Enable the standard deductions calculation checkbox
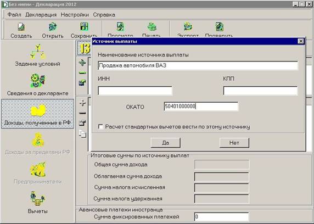Image resolution: width=314 pixels, height=224 pixels. coord(100,127)
